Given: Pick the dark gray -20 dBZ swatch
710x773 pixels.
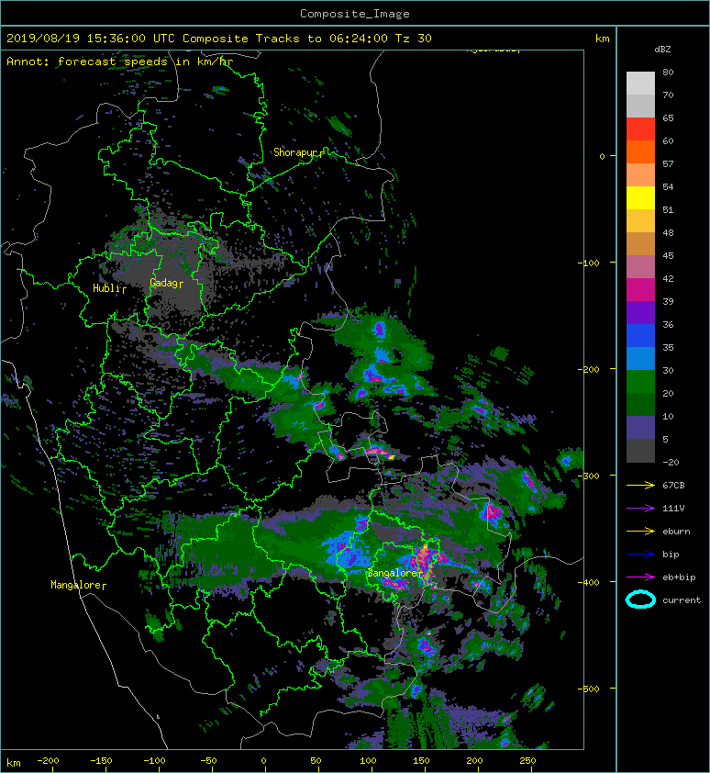Looking at the screenshot, I should click(640, 451).
